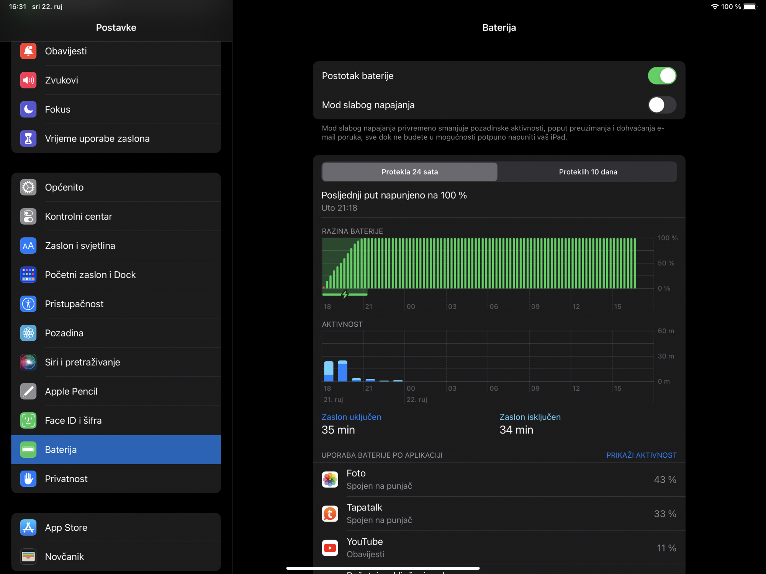Tap the Pristupačnost accessibility icon
Screen dimensions: 766x574
tap(28, 304)
